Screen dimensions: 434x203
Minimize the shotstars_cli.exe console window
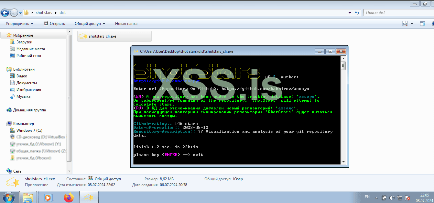320,51
